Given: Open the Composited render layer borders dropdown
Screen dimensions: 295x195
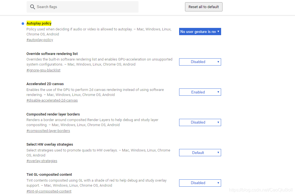Looking at the screenshot, I should (200, 122).
